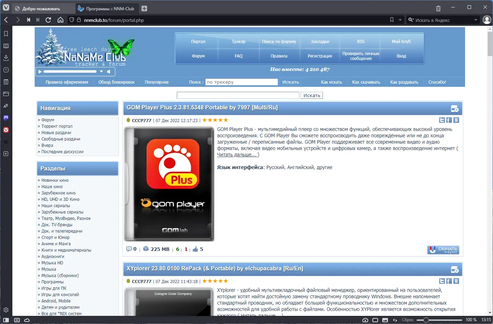Go to Поиск по форуму

coord(279,41)
